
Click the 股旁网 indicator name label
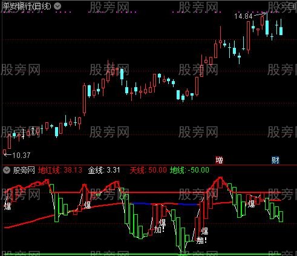coord(24,170)
